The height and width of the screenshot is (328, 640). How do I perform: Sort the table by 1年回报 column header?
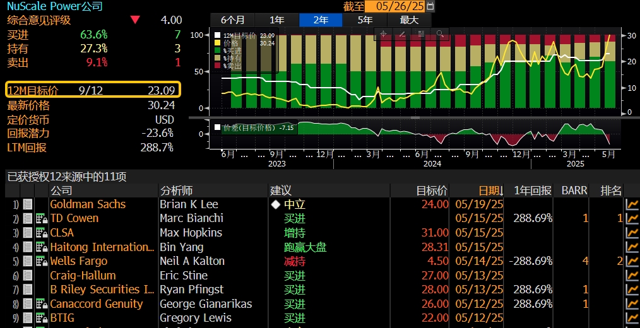tap(533, 190)
